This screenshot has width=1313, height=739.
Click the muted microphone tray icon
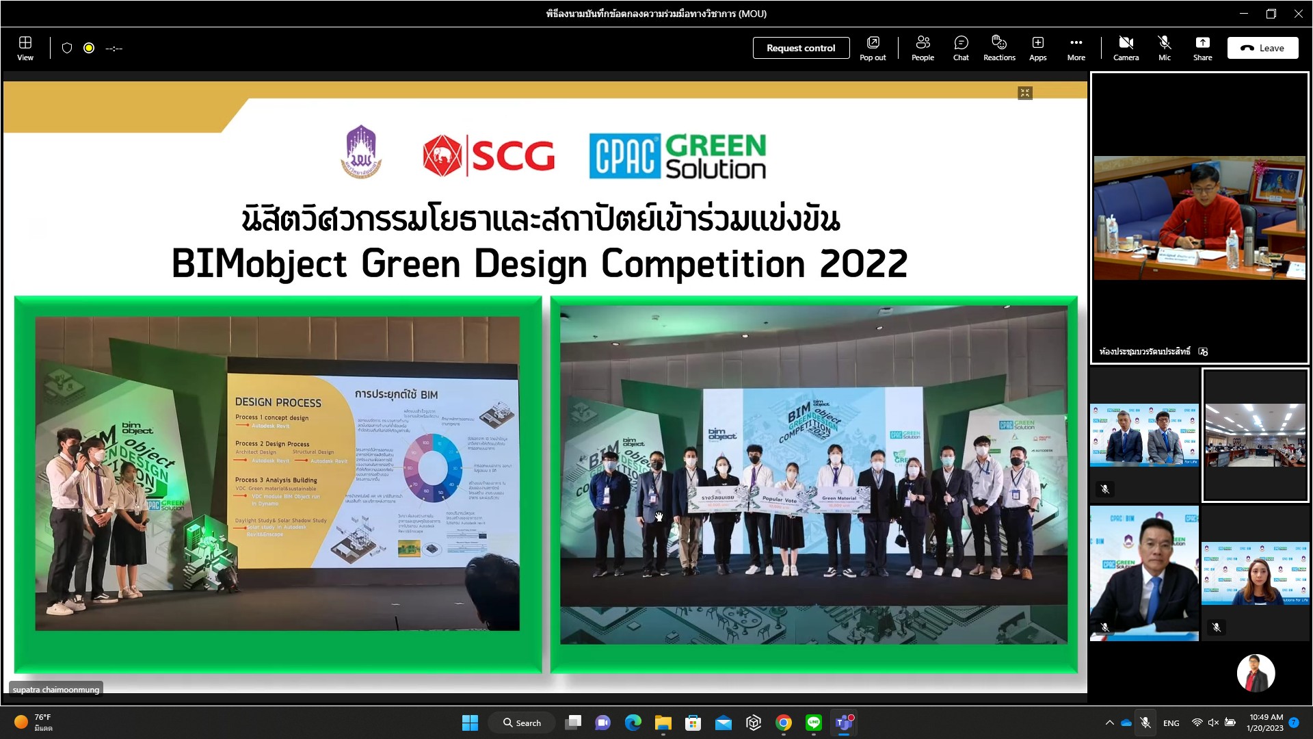(x=1145, y=723)
